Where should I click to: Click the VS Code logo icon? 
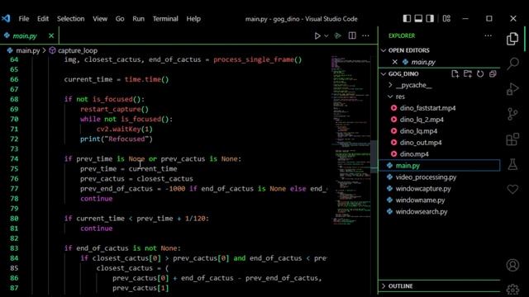pyautogui.click(x=6, y=18)
